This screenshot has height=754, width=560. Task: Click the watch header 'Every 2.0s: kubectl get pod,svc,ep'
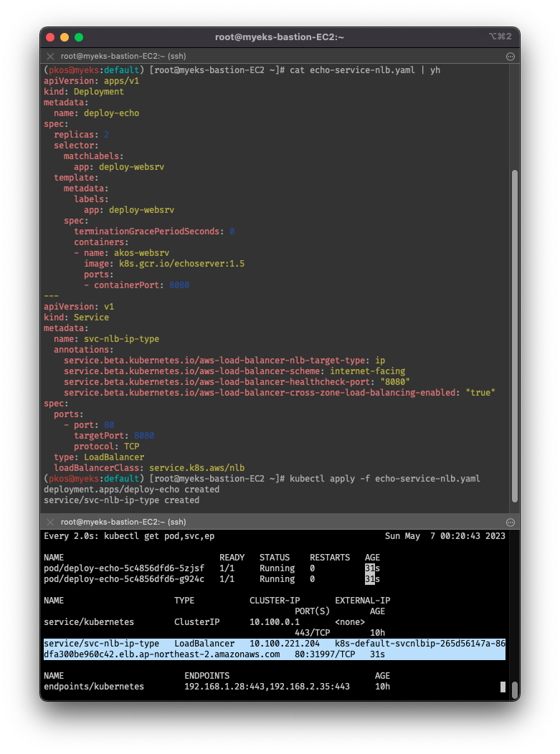[129, 536]
